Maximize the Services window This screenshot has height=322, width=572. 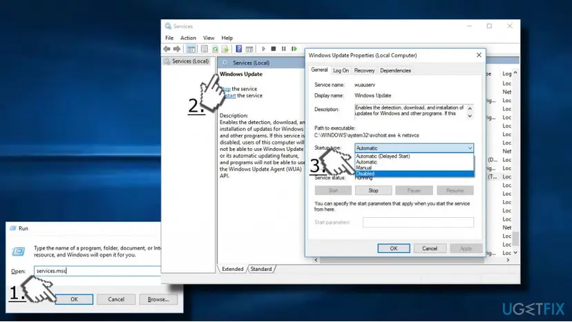489,26
